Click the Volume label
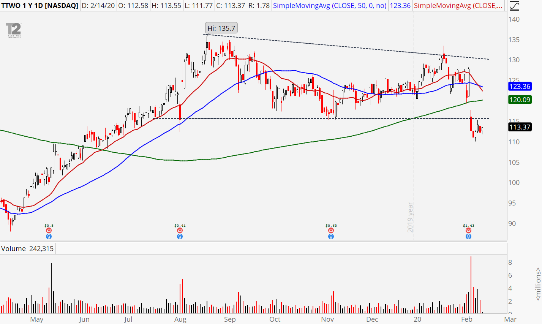 click(x=14, y=249)
